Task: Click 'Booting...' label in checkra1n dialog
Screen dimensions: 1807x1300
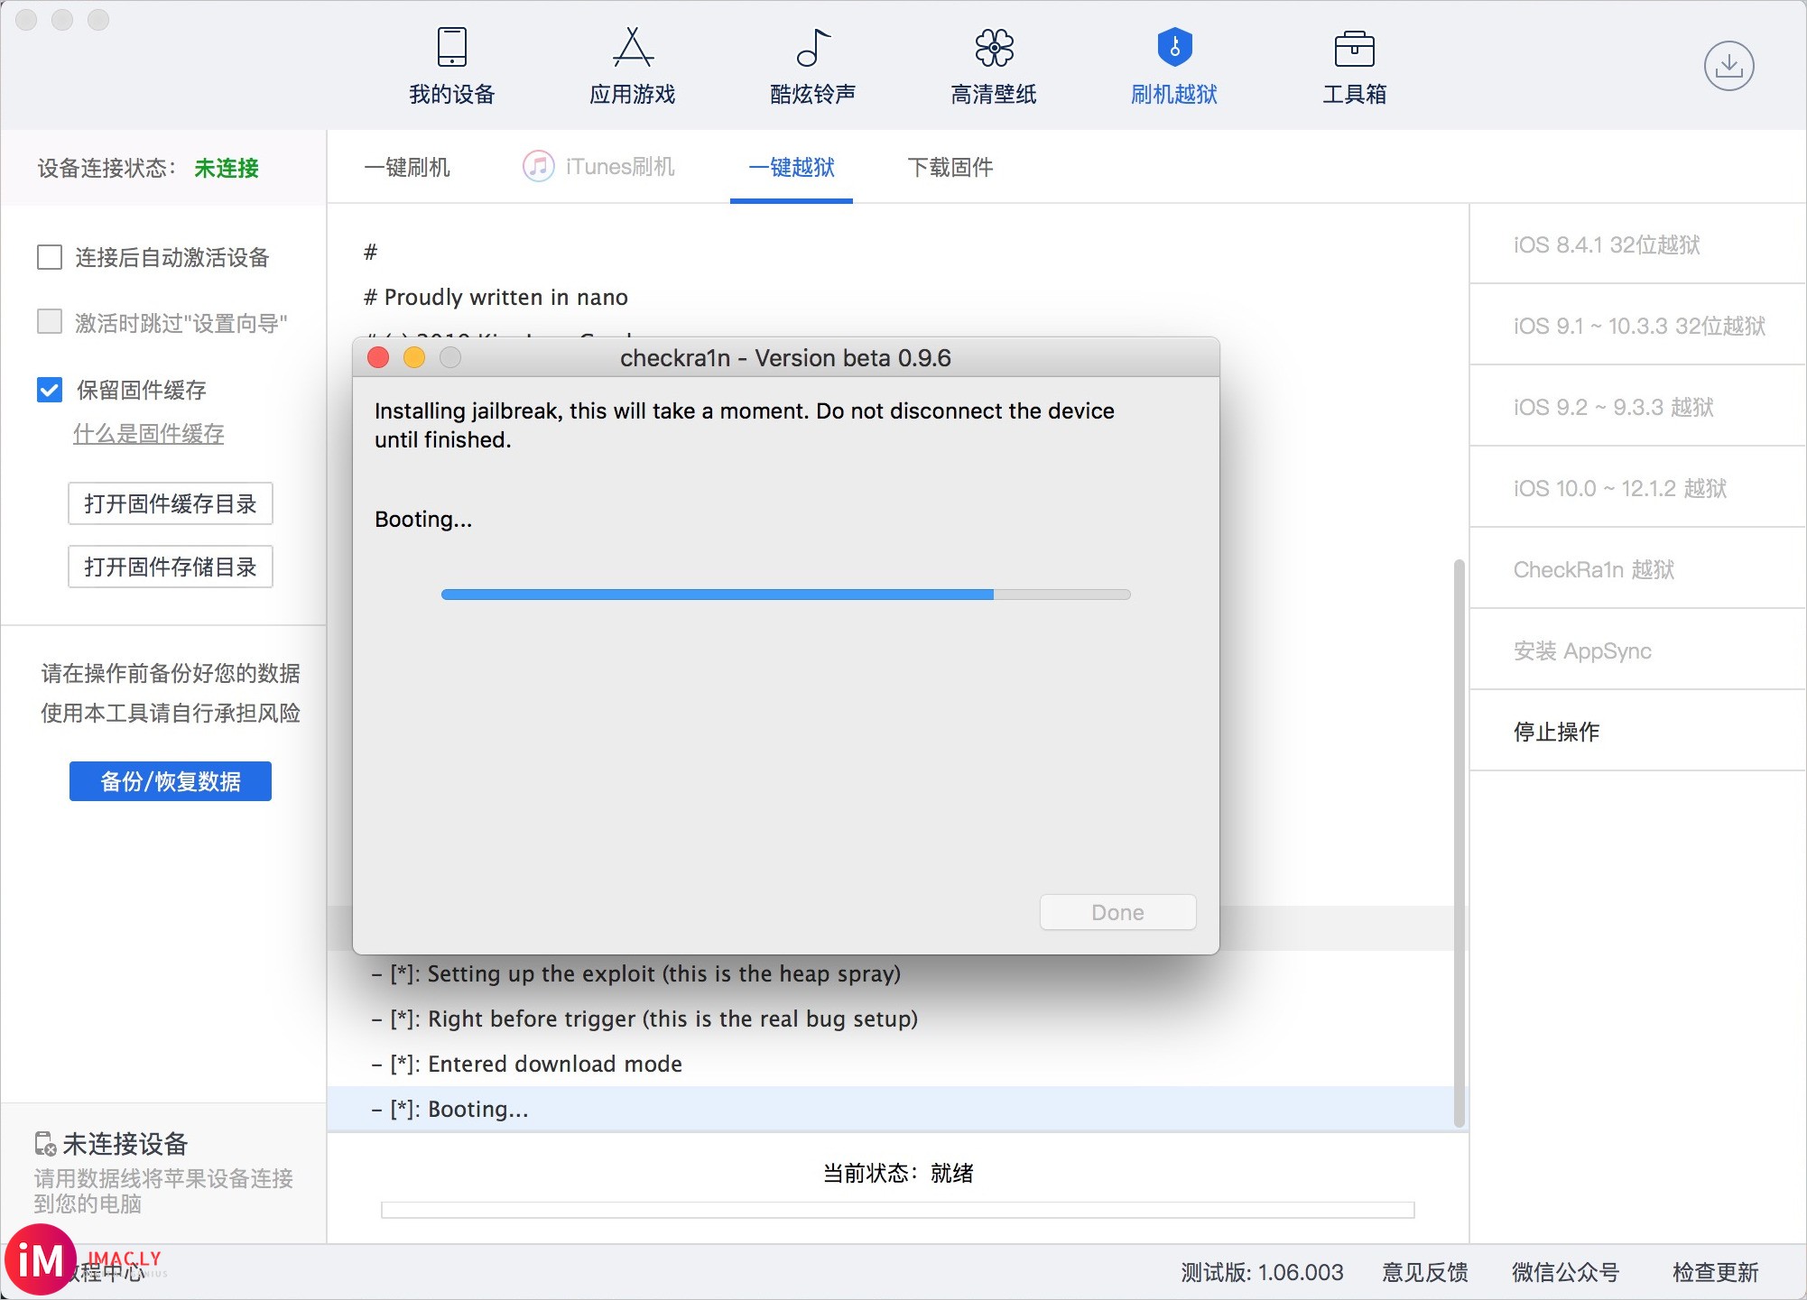Action: [423, 519]
